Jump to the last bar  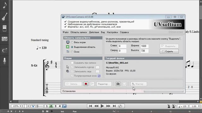[x=114, y=106]
